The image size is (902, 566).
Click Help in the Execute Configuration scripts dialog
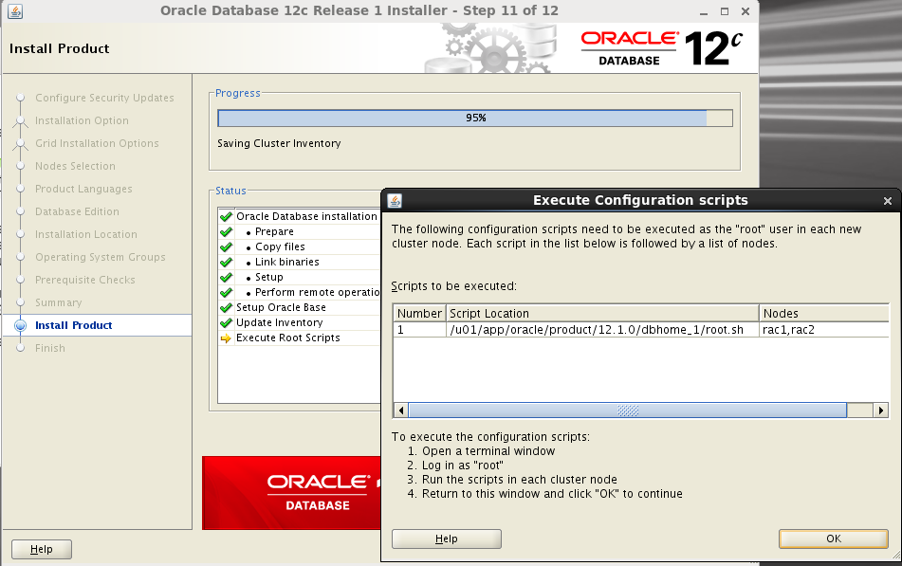447,539
